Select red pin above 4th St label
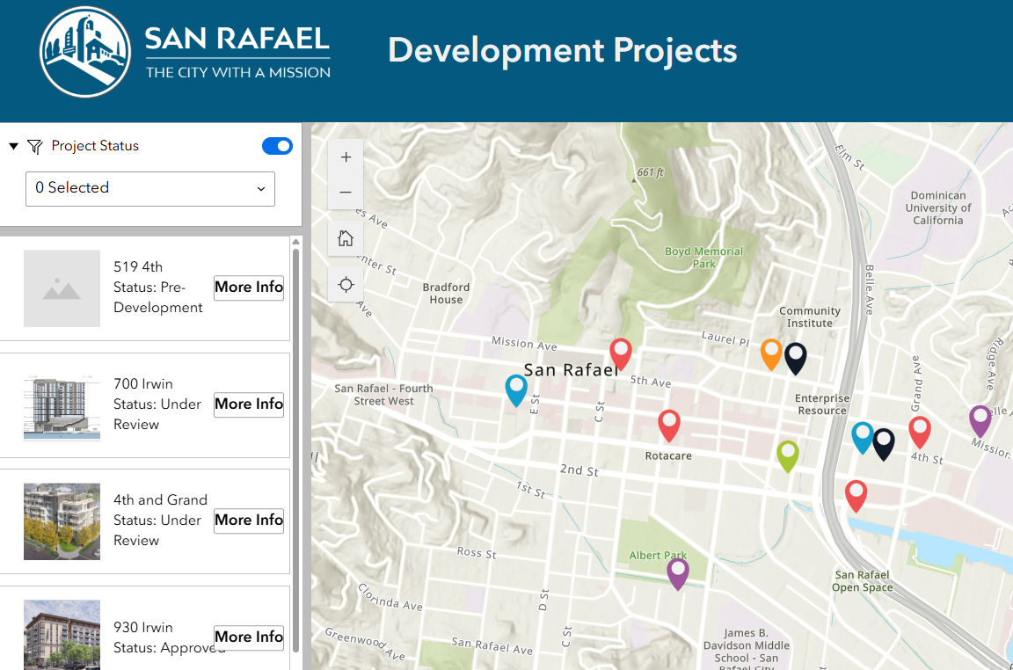Image resolution: width=1013 pixels, height=670 pixels. tap(920, 433)
